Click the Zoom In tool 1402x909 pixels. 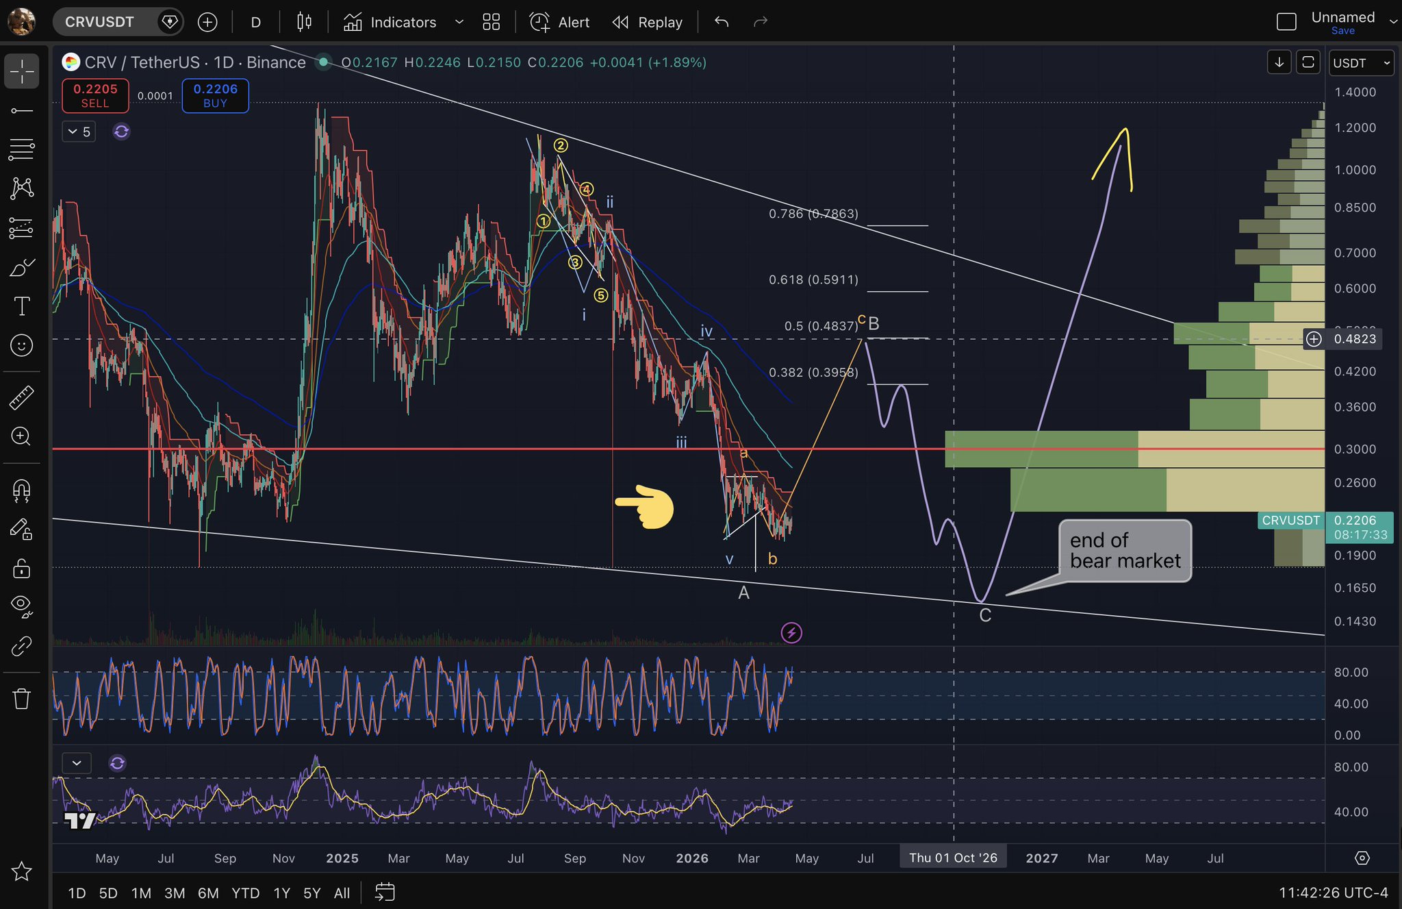pos(21,436)
